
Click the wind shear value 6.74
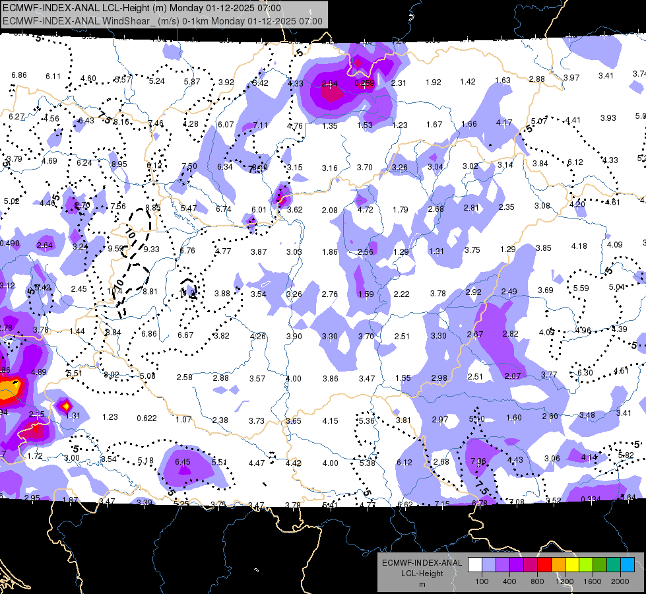(x=223, y=209)
